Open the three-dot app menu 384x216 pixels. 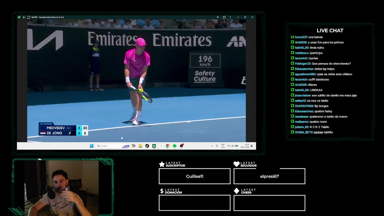[x=230, y=17]
